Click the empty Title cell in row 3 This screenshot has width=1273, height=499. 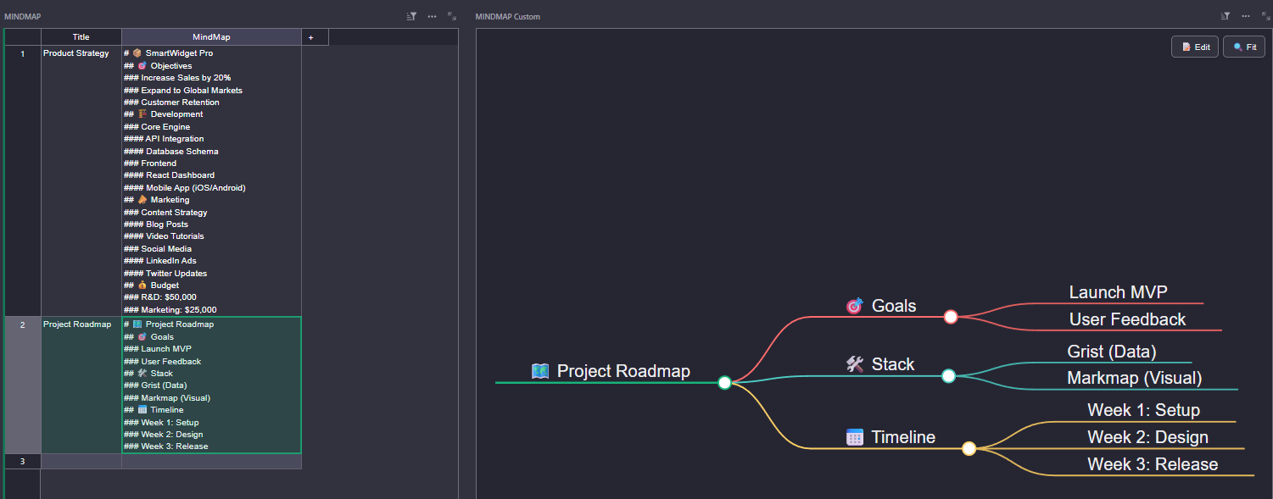click(81, 462)
